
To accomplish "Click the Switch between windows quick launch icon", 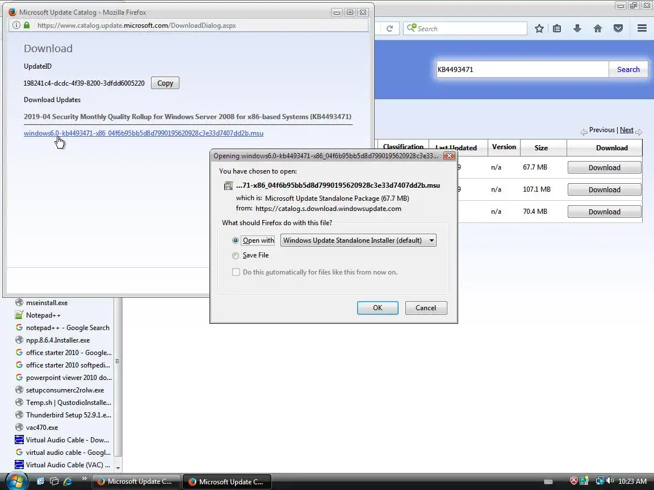I will coord(54,481).
